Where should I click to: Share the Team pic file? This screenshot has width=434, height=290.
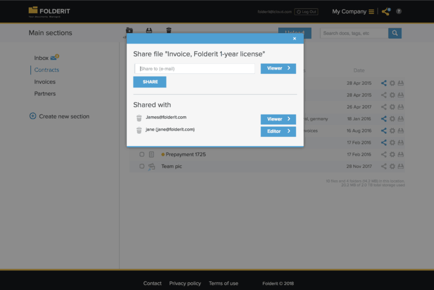click(x=384, y=167)
